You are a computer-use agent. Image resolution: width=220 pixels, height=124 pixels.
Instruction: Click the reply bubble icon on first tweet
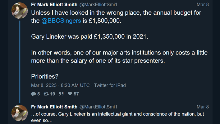(x=34, y=94)
